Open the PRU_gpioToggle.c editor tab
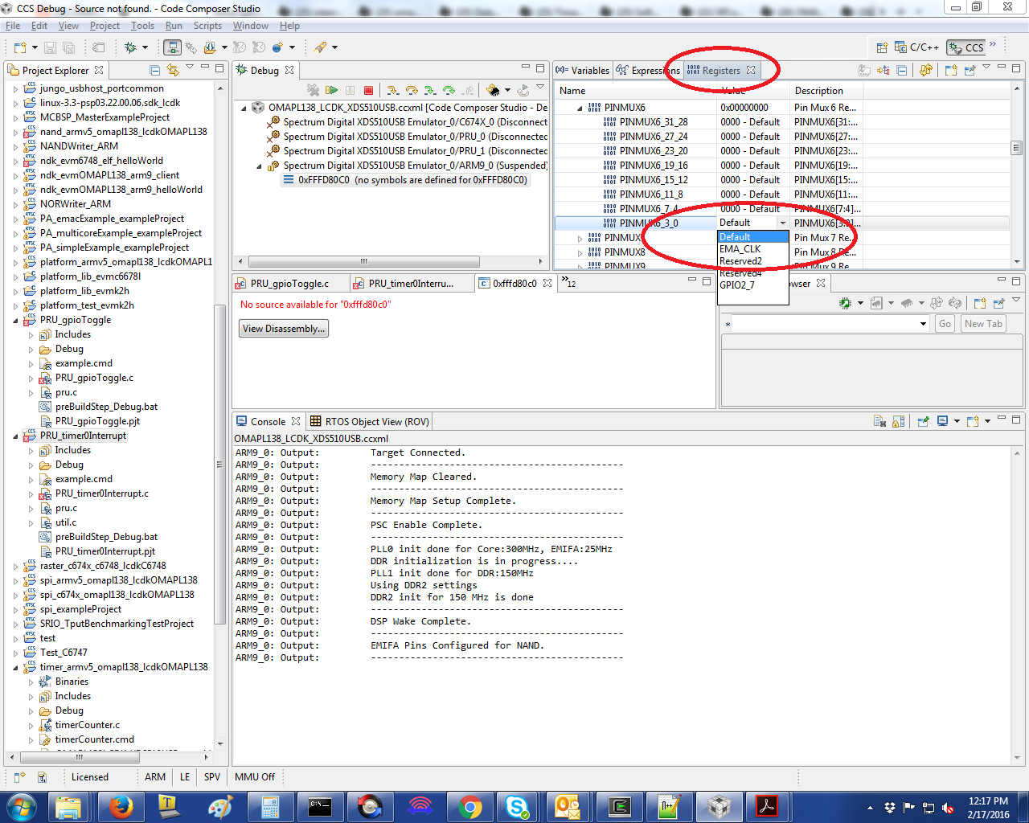This screenshot has height=823, width=1029. [x=289, y=283]
